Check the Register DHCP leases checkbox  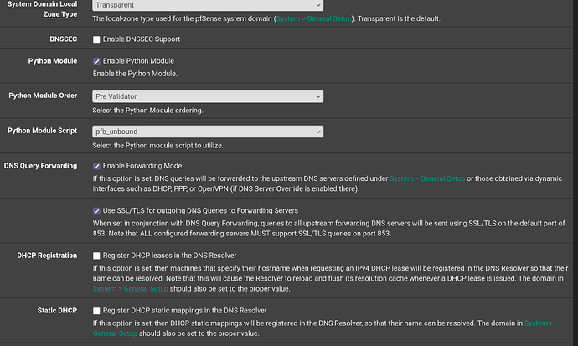[x=97, y=255]
